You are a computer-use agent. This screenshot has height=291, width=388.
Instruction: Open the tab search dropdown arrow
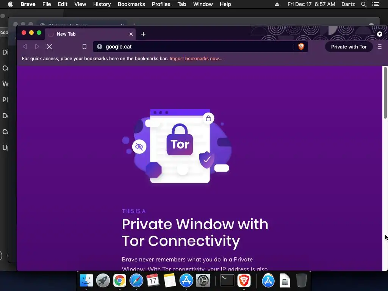tap(380, 34)
